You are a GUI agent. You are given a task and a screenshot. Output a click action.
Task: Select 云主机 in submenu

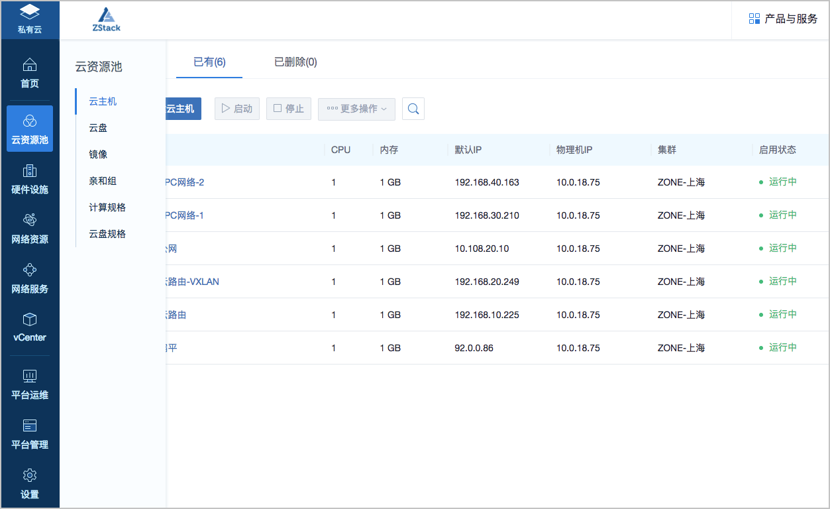click(x=103, y=101)
